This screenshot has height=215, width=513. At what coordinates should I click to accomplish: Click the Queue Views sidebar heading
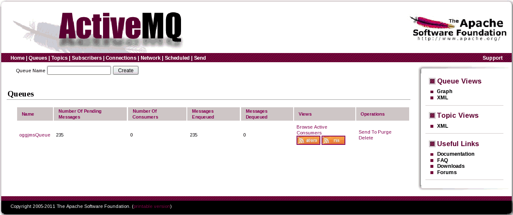(x=459, y=81)
